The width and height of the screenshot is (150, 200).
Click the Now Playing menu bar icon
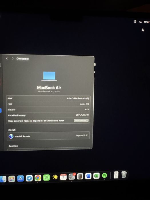tap(135, 21)
